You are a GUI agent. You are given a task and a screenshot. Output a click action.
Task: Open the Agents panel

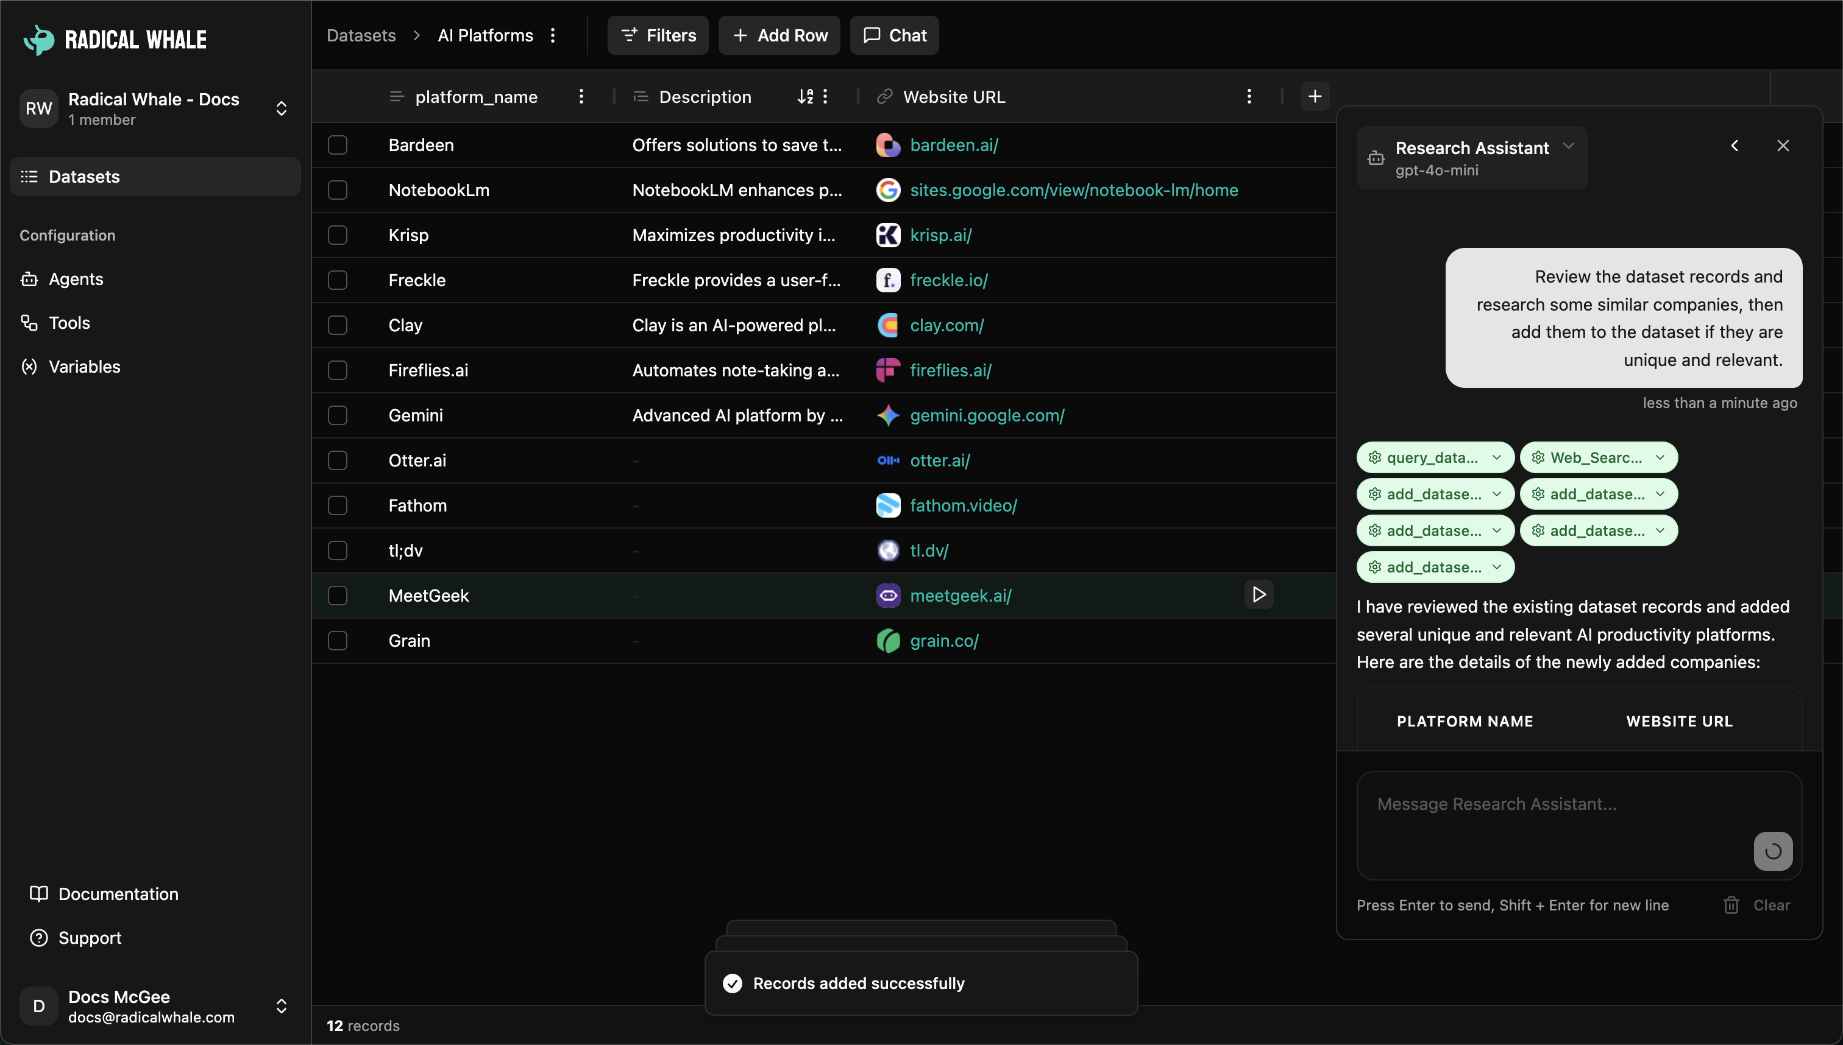coord(76,279)
